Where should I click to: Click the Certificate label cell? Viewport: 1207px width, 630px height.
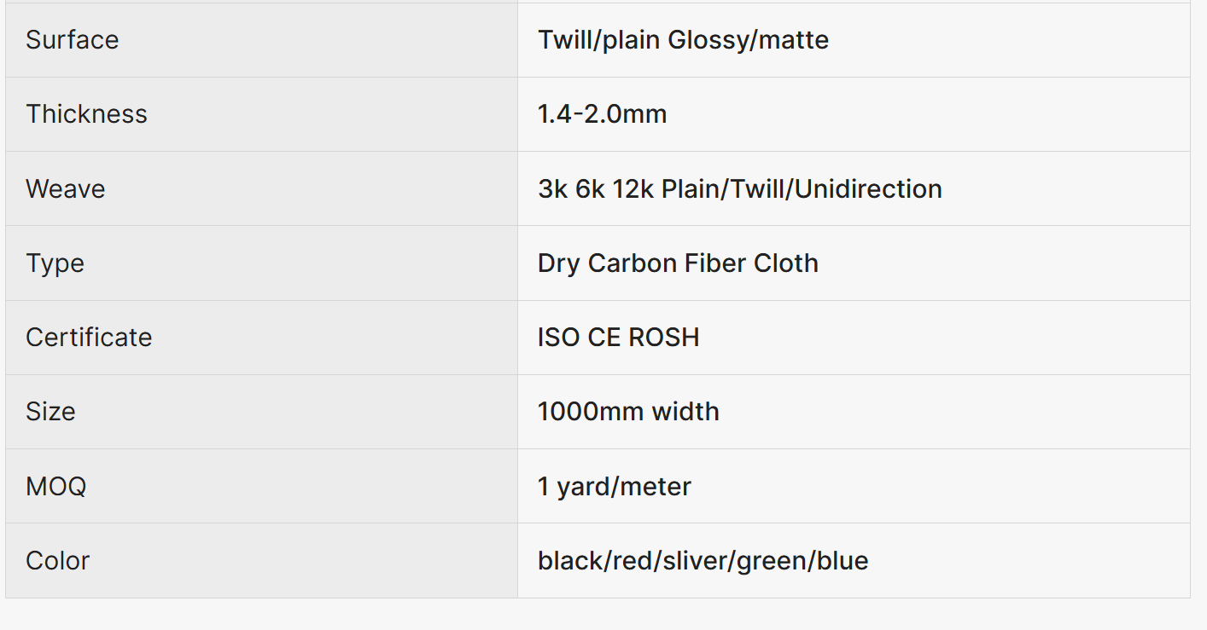pyautogui.click(x=89, y=338)
